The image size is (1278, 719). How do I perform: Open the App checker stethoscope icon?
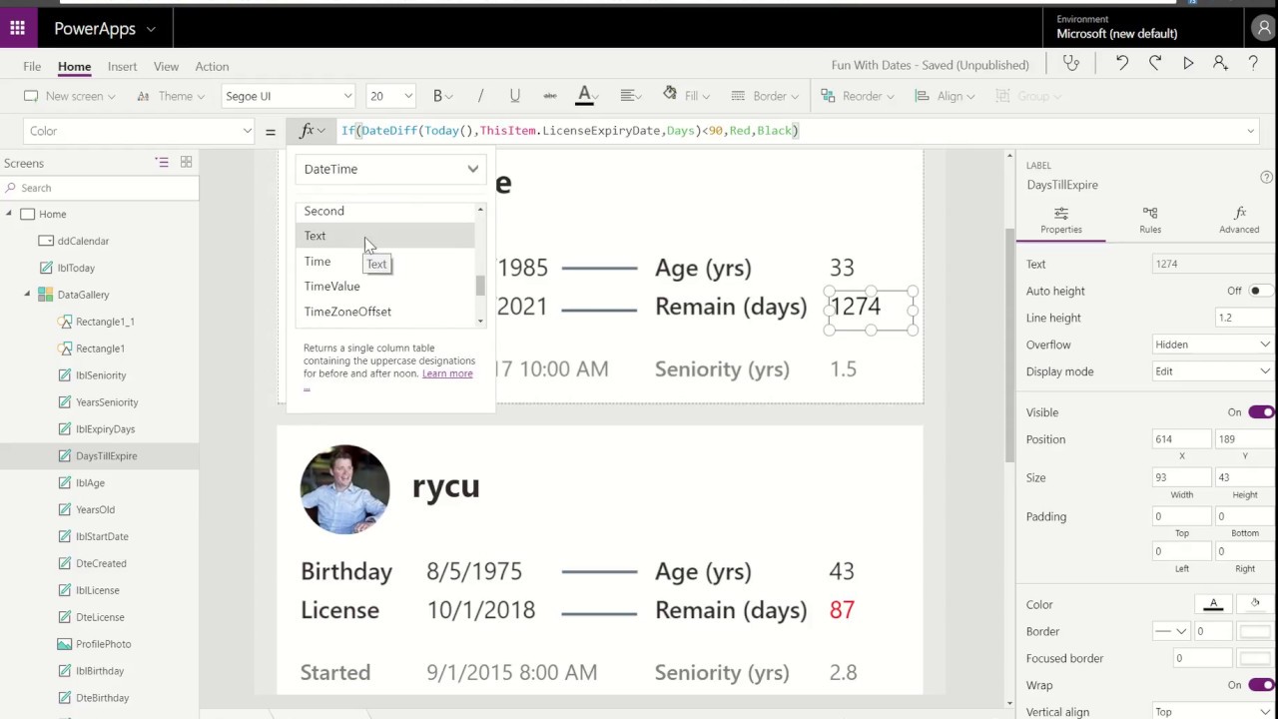(x=1071, y=65)
